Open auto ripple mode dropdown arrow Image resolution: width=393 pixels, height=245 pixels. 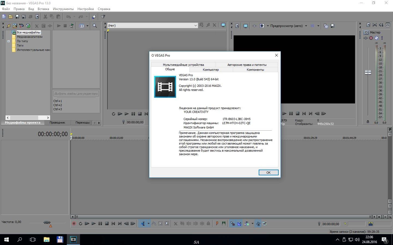[252, 223]
